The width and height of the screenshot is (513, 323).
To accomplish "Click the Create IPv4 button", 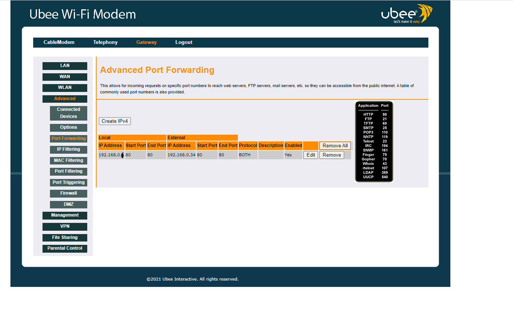I will coord(115,121).
